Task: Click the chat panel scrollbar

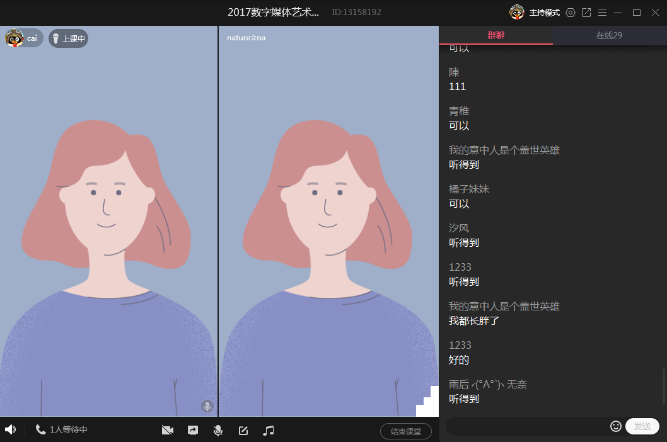Action: click(x=664, y=386)
